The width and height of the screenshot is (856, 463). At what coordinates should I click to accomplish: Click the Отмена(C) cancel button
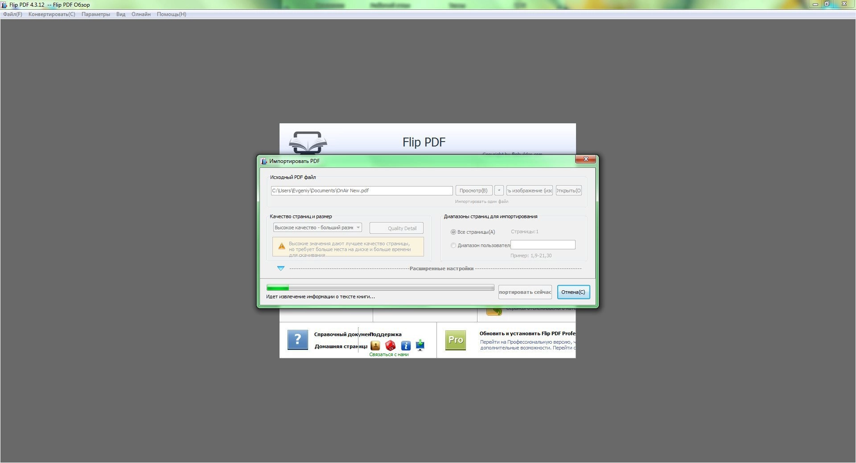573,292
